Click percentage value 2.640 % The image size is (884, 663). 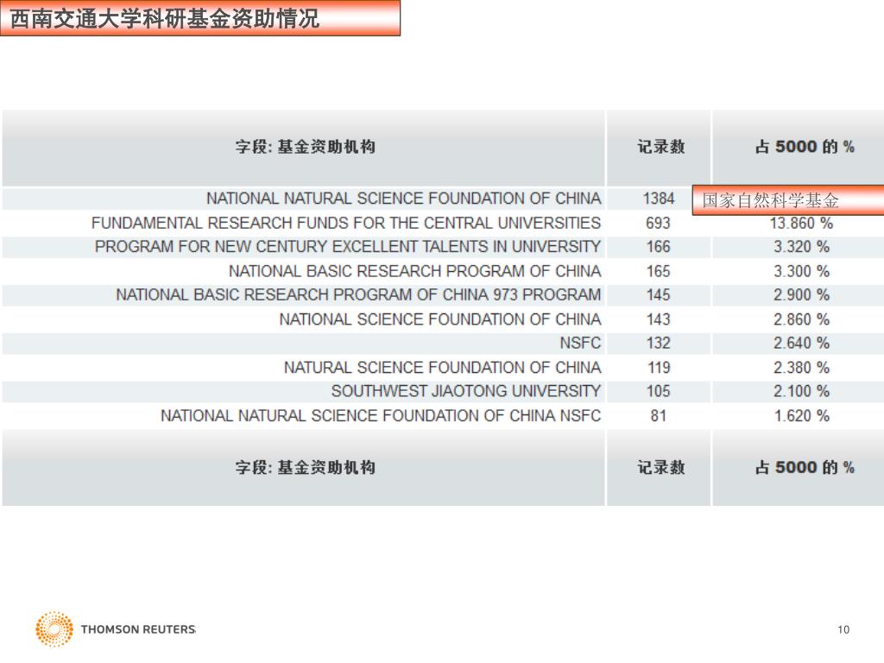tap(801, 343)
